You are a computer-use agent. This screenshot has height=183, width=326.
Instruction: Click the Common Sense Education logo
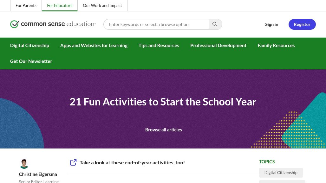[53, 24]
